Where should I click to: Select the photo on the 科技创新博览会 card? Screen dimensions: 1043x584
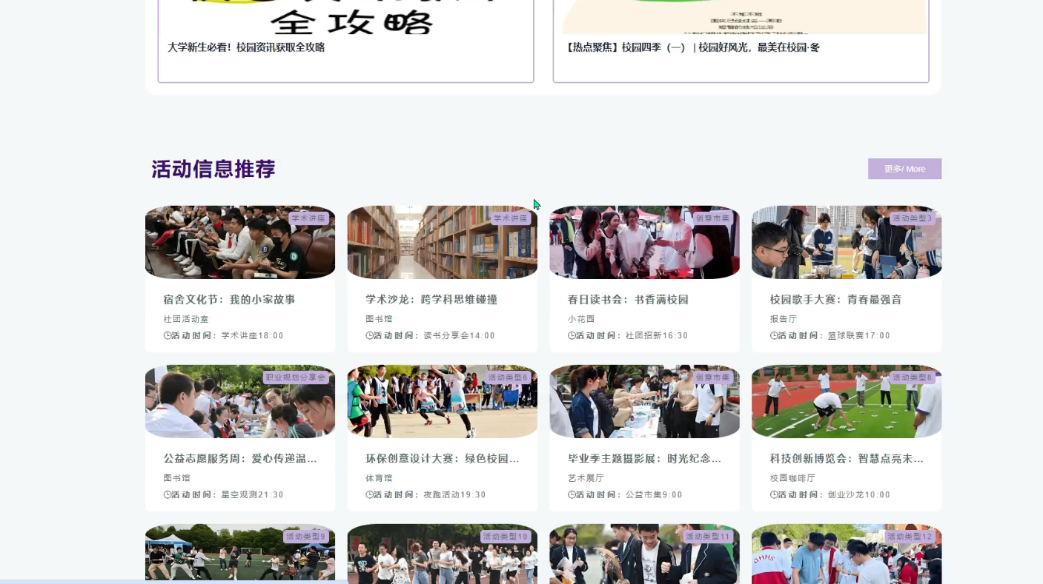coord(847,401)
